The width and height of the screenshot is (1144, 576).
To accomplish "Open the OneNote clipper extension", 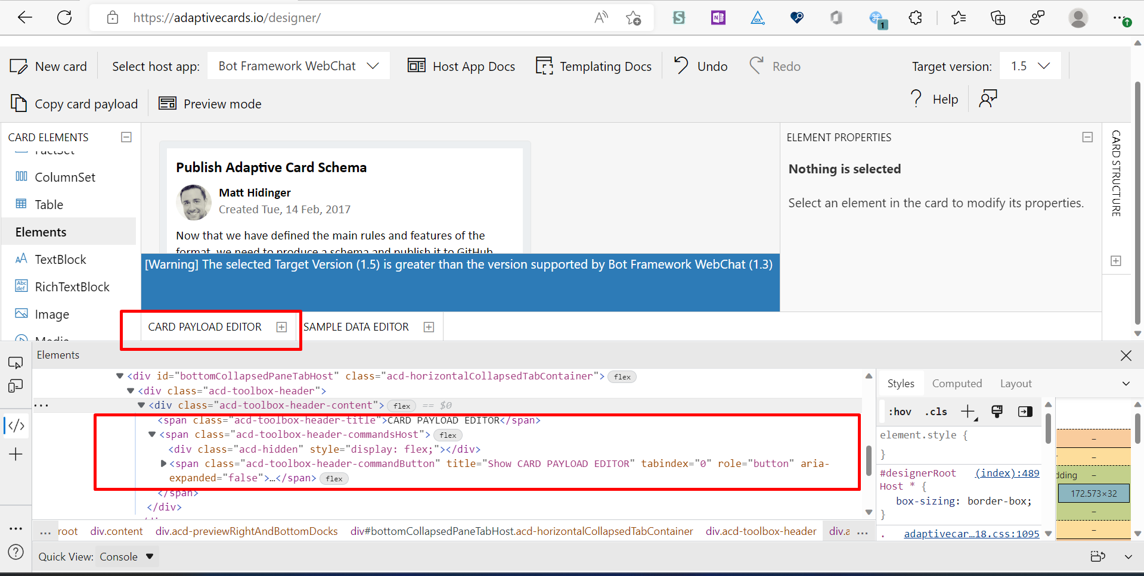I will (x=718, y=18).
